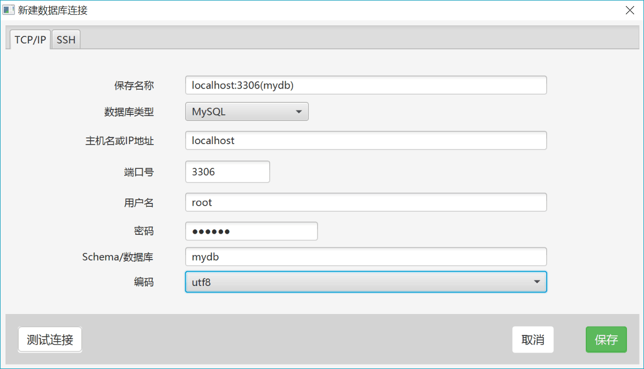The image size is (644, 369).
Task: Select the 端口号 field showing 3306
Action: [227, 172]
